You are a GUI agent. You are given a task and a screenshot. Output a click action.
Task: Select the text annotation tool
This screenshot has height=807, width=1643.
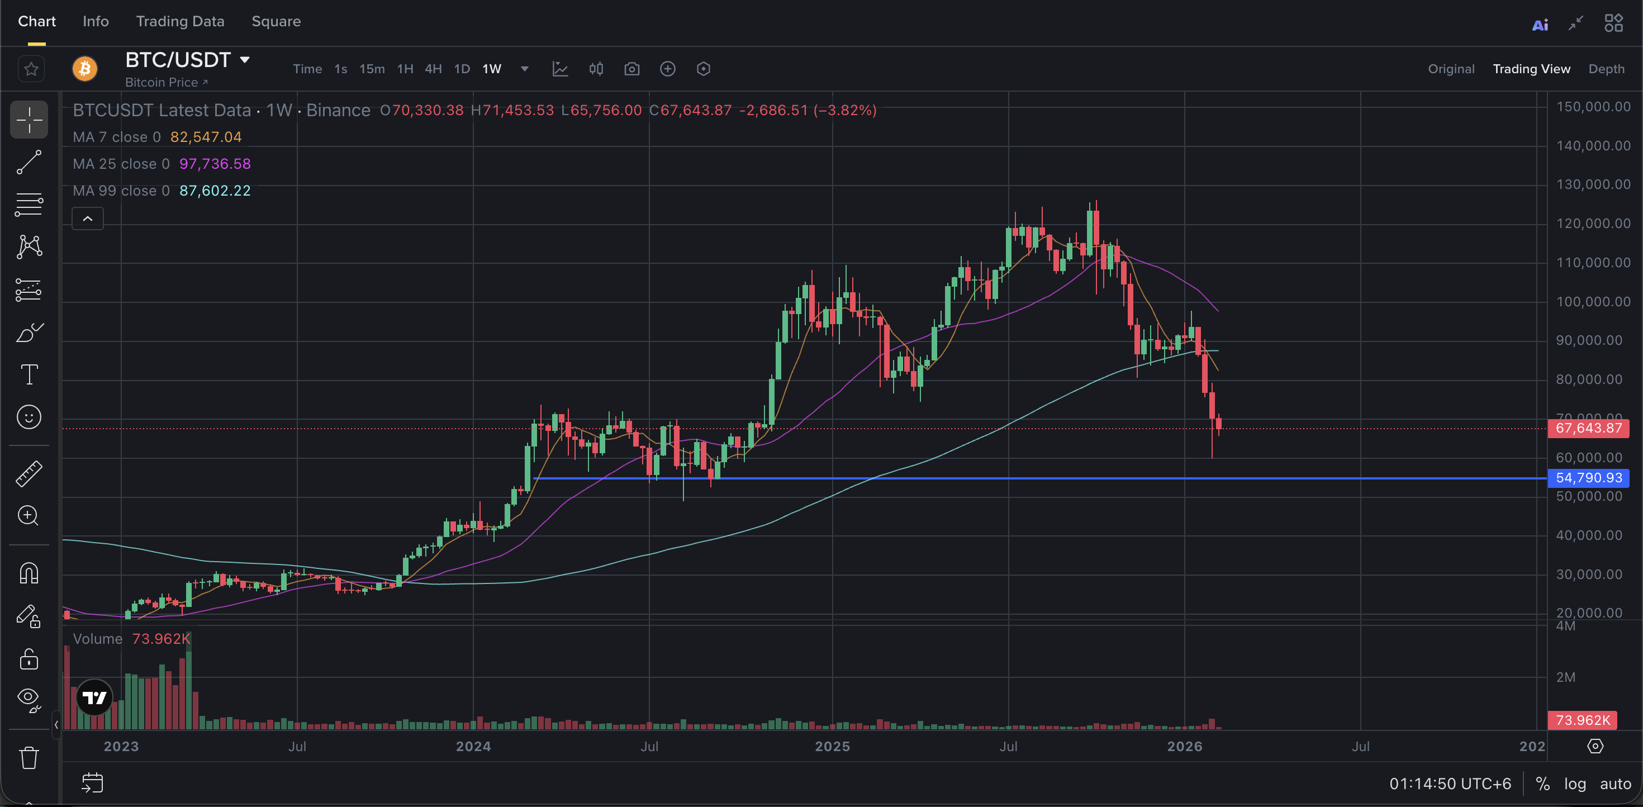pos(29,374)
